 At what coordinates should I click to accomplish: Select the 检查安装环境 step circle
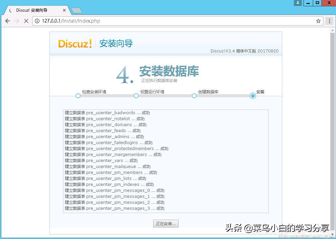(x=78, y=96)
